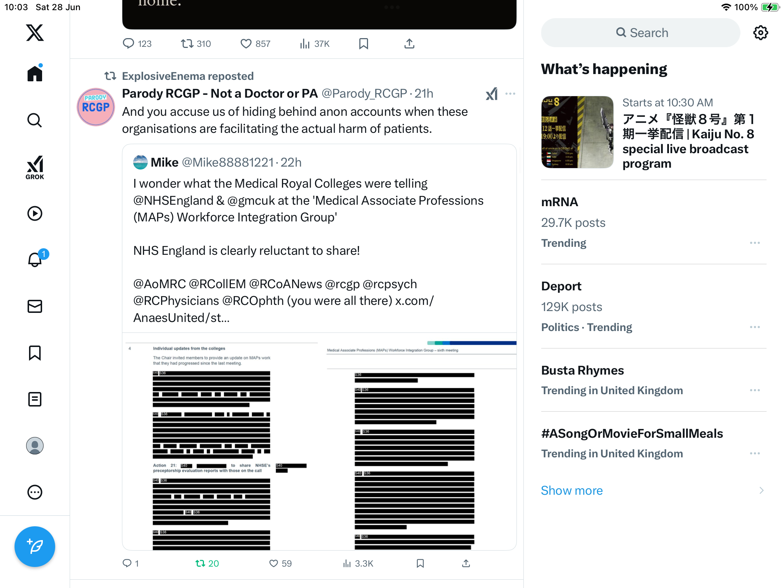The height and width of the screenshot is (588, 784).
Task: Open the redacted document image
Action: click(319, 441)
